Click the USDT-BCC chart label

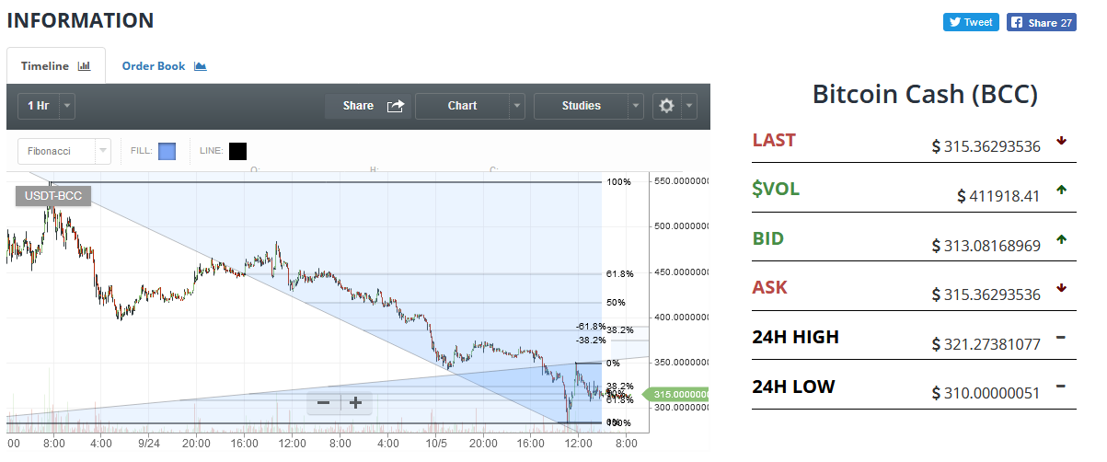(x=53, y=196)
